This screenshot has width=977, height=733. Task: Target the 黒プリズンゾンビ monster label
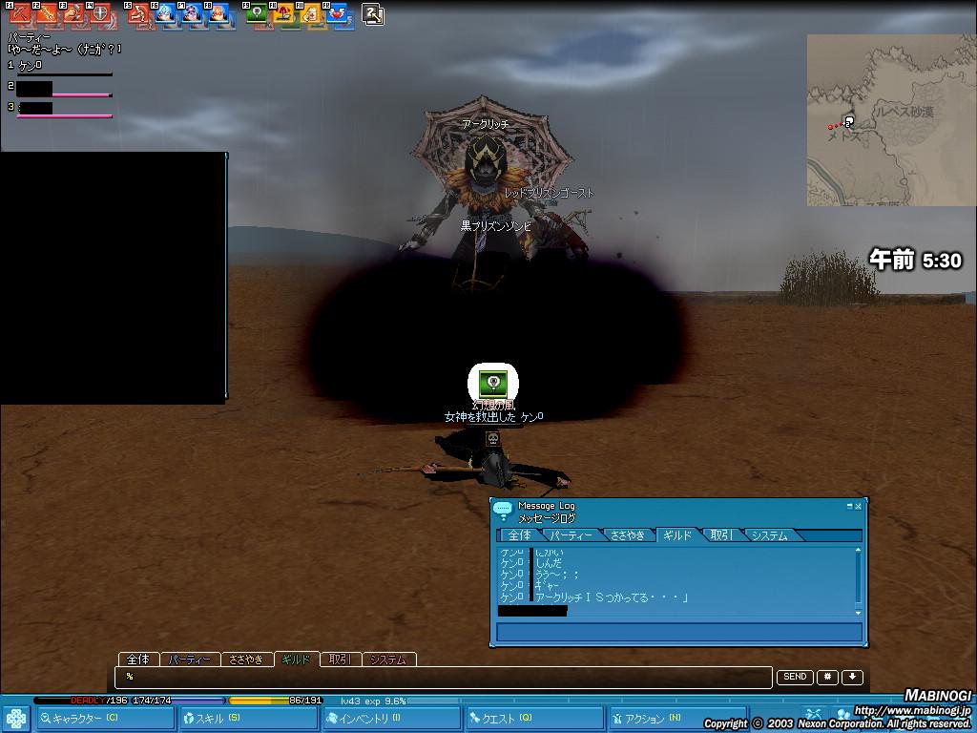coord(496,225)
